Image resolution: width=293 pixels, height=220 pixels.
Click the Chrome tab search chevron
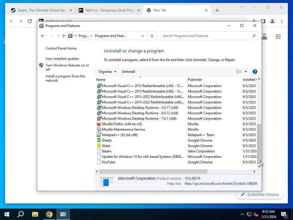click(241, 7)
